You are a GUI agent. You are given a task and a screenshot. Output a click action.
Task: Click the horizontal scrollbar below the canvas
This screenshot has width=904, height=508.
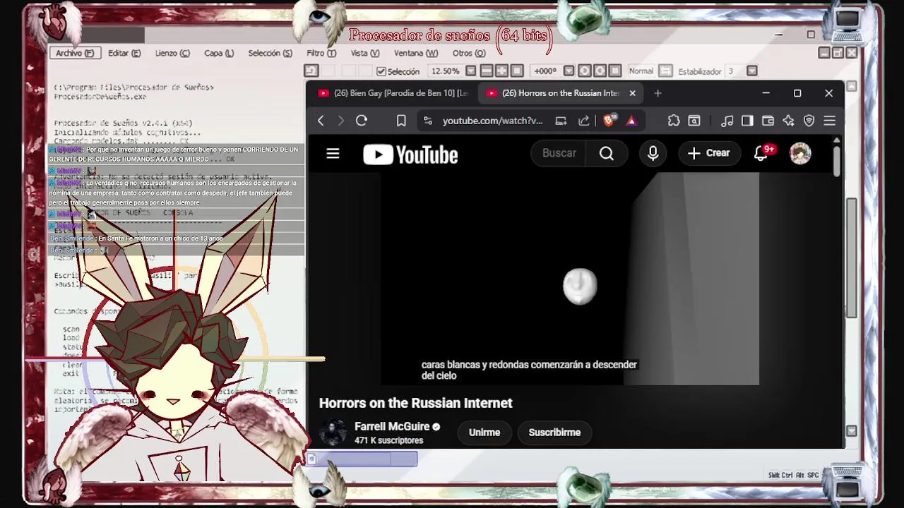(362, 459)
